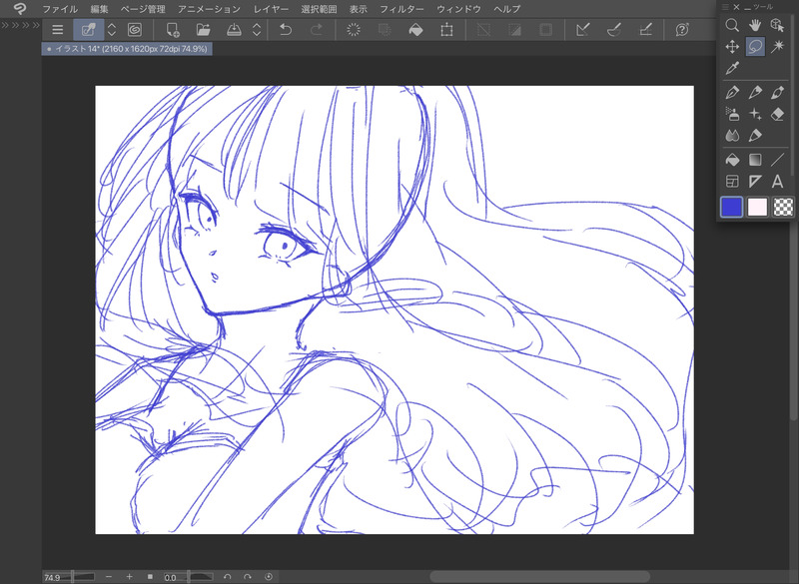Select the Move layer tool

coord(732,47)
